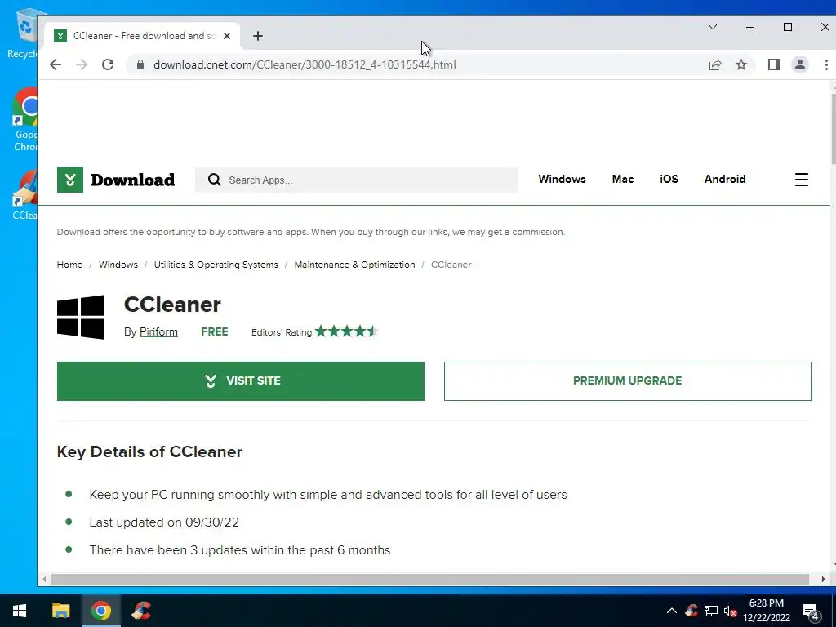
Task: Click the magnifier search icon
Action: point(215,180)
